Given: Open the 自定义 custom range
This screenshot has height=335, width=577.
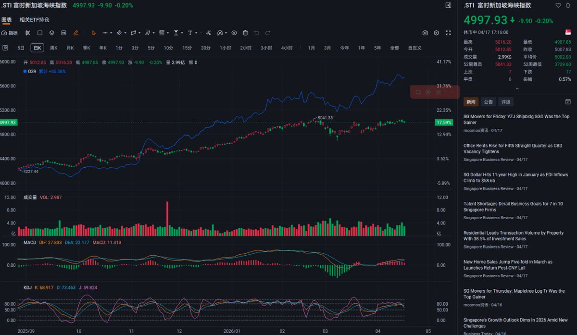Looking at the screenshot, I should tap(414, 48).
